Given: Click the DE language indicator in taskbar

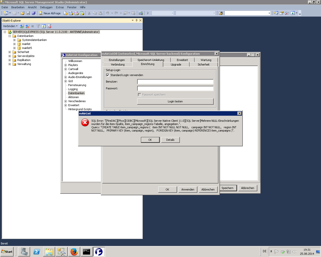Looking at the screenshot, I should click(x=265, y=251).
